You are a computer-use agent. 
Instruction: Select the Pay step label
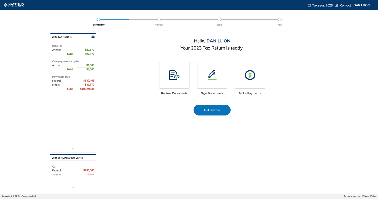(279, 24)
